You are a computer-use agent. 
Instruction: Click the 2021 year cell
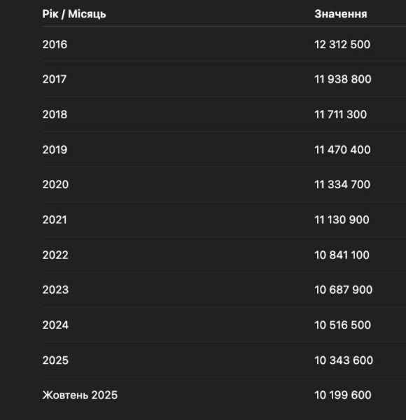(55, 220)
